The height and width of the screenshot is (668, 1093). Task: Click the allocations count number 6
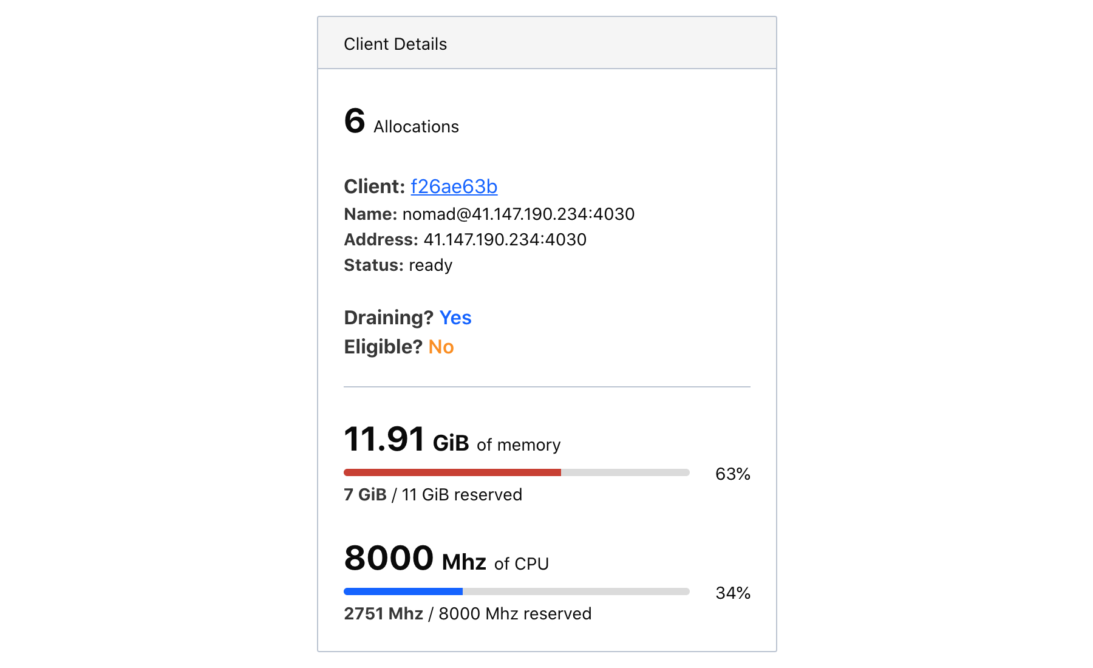(x=355, y=120)
